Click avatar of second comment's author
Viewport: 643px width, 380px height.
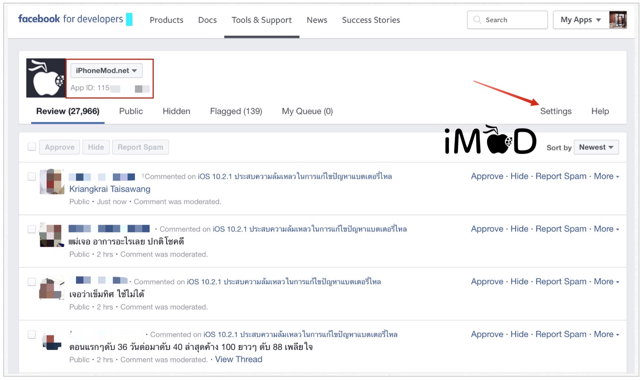coord(52,234)
